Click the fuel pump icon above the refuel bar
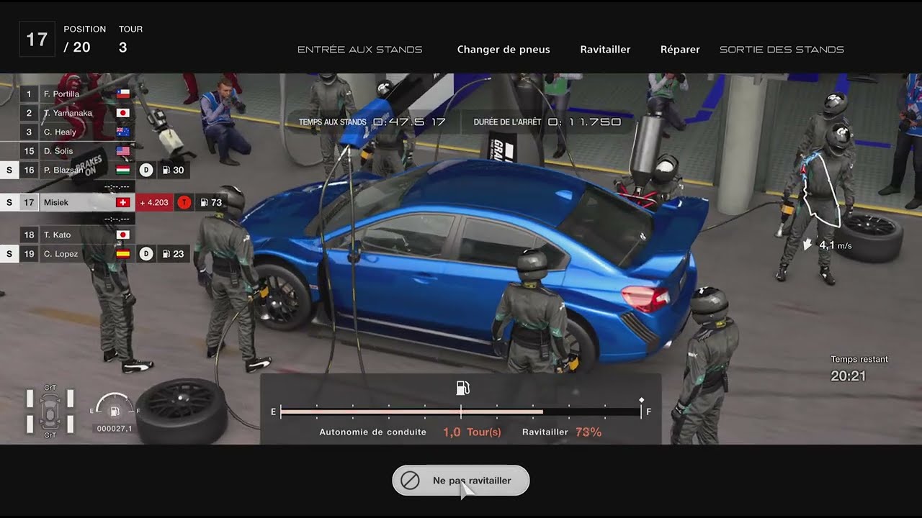 tap(462, 388)
